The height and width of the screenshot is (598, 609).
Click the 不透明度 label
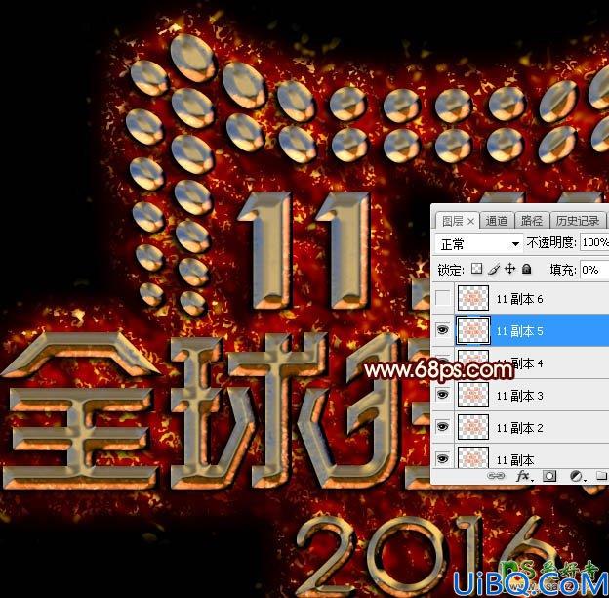tap(551, 243)
